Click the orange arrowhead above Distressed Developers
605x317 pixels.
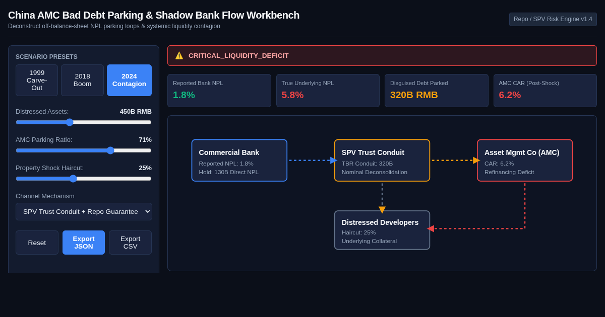pos(382,210)
